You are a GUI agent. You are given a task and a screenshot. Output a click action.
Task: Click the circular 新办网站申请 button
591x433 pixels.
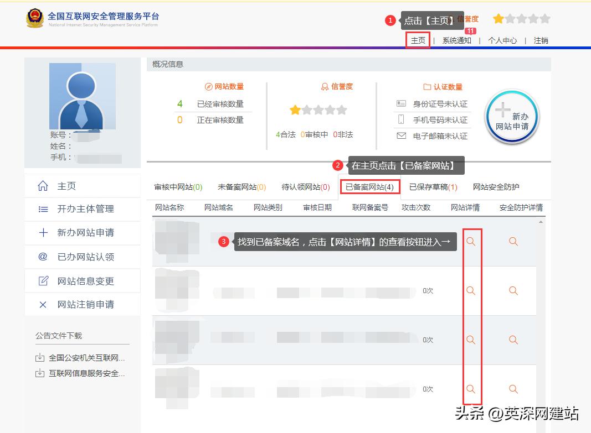[x=511, y=116]
